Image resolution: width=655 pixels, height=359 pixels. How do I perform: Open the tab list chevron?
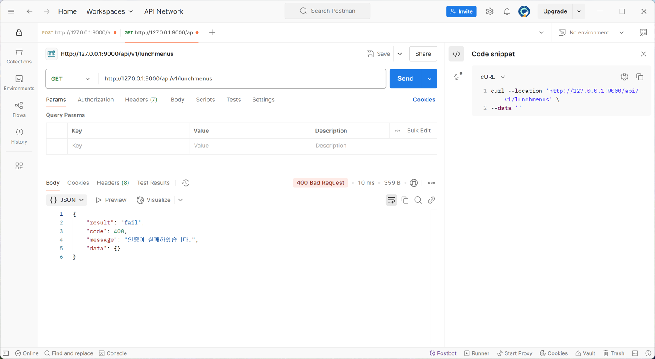pyautogui.click(x=541, y=32)
